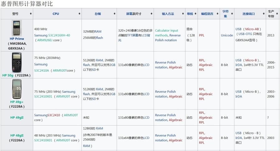Open the HP 50g calculator image
The image size is (280, 151).
coord(16,63)
